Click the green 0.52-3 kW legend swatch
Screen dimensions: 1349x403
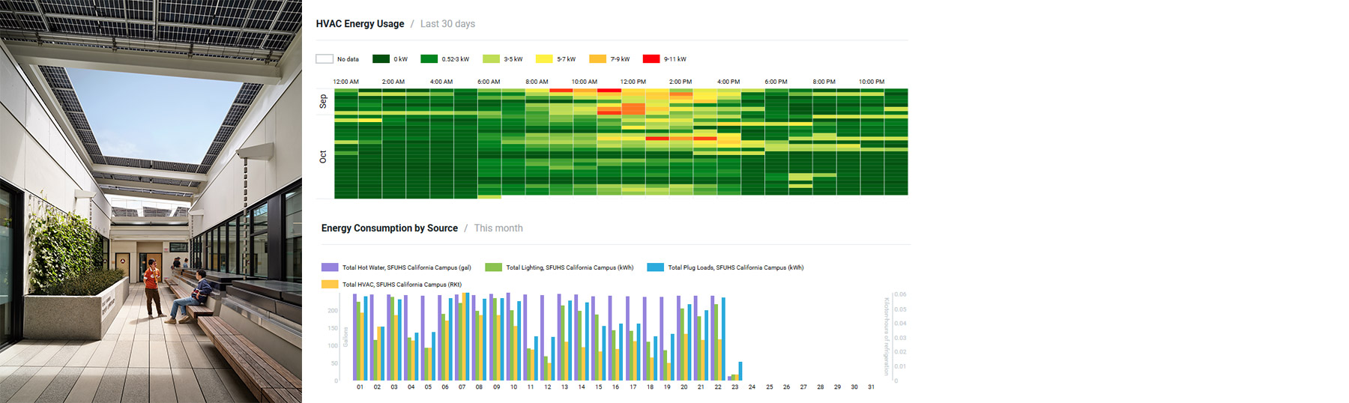pos(429,59)
